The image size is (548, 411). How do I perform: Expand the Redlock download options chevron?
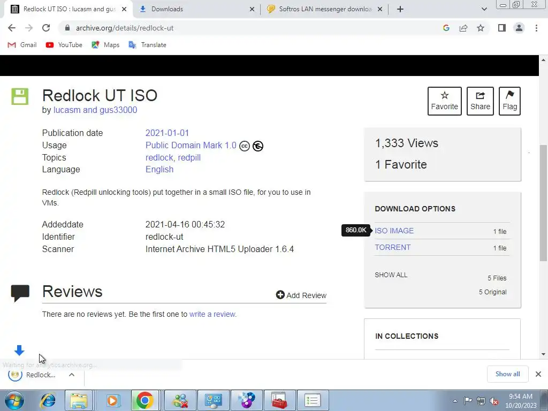[x=72, y=375]
